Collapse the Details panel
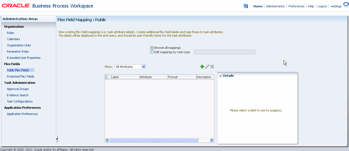 pyautogui.click(x=220, y=76)
